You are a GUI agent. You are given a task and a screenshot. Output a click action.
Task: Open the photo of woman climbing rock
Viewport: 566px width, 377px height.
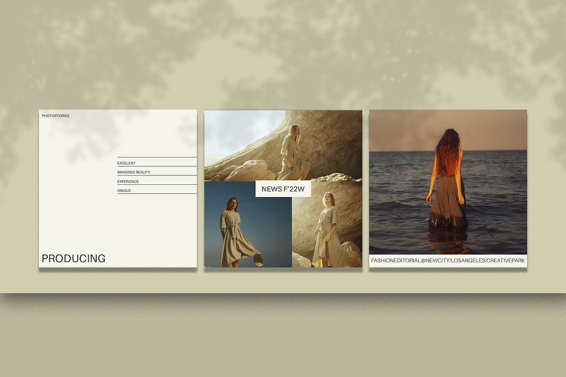click(283, 145)
